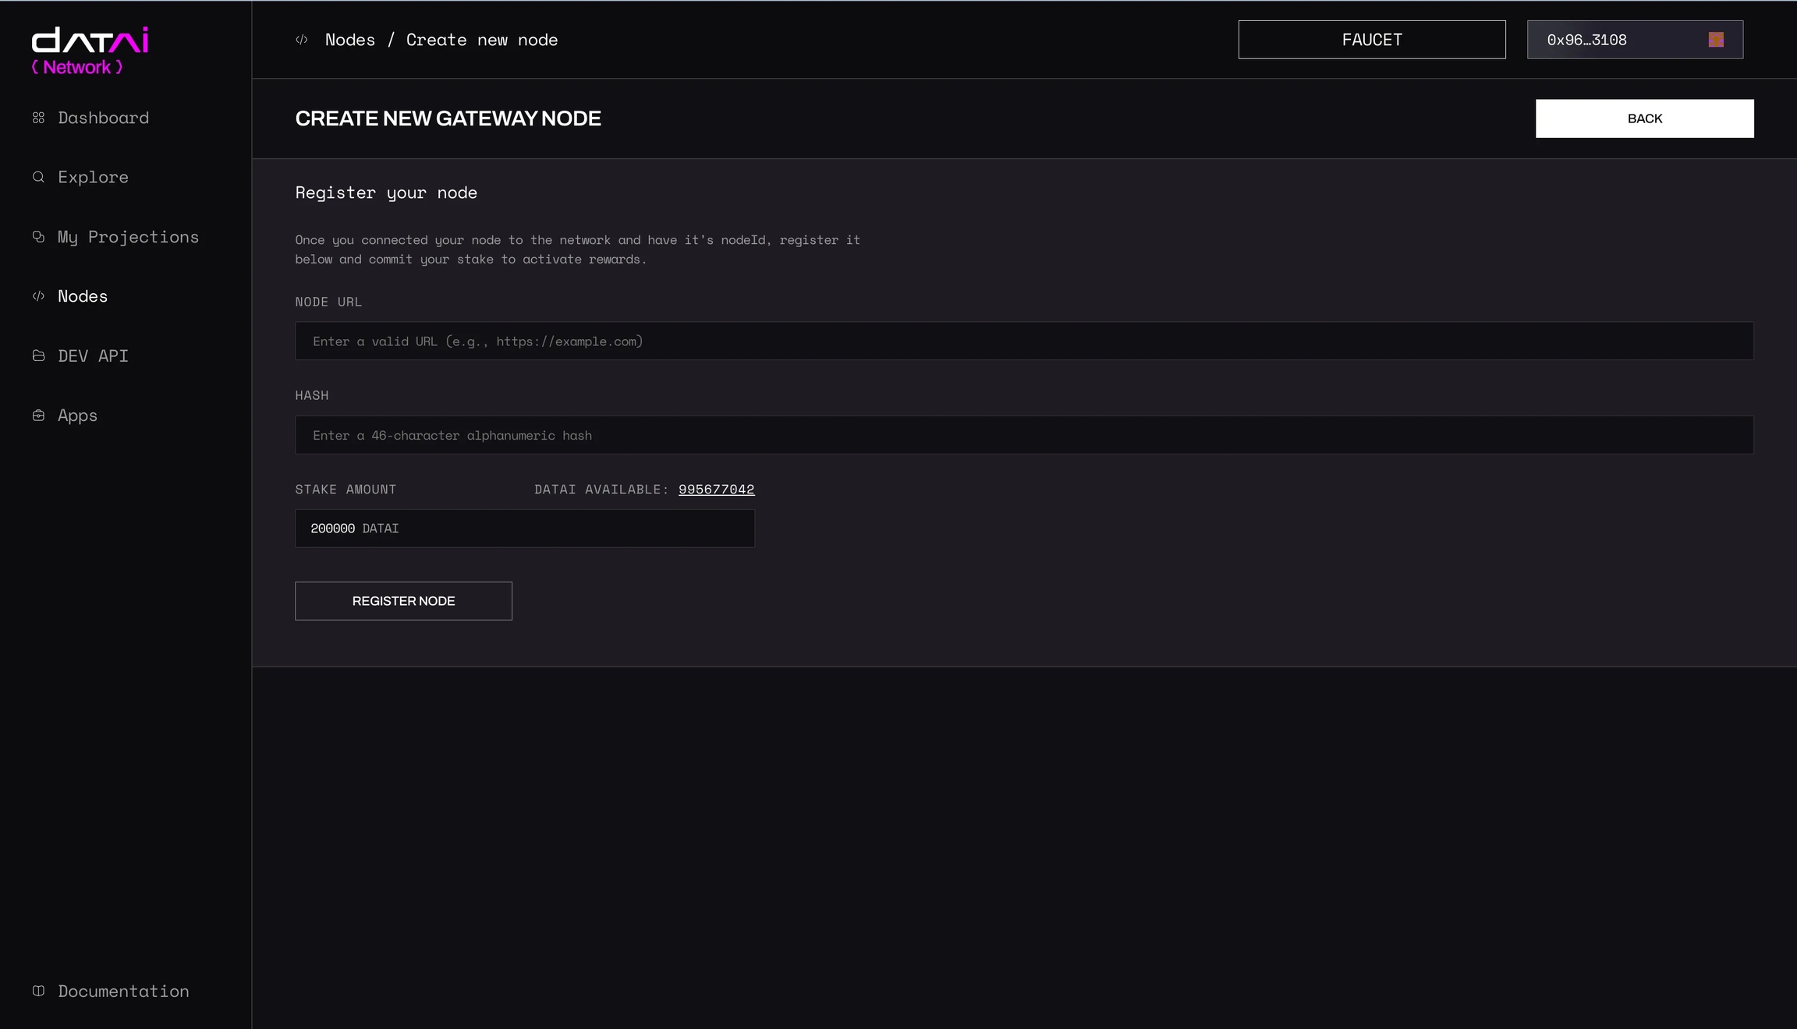The image size is (1797, 1029).
Task: Click the DATAI Network logo
Action: [90, 51]
